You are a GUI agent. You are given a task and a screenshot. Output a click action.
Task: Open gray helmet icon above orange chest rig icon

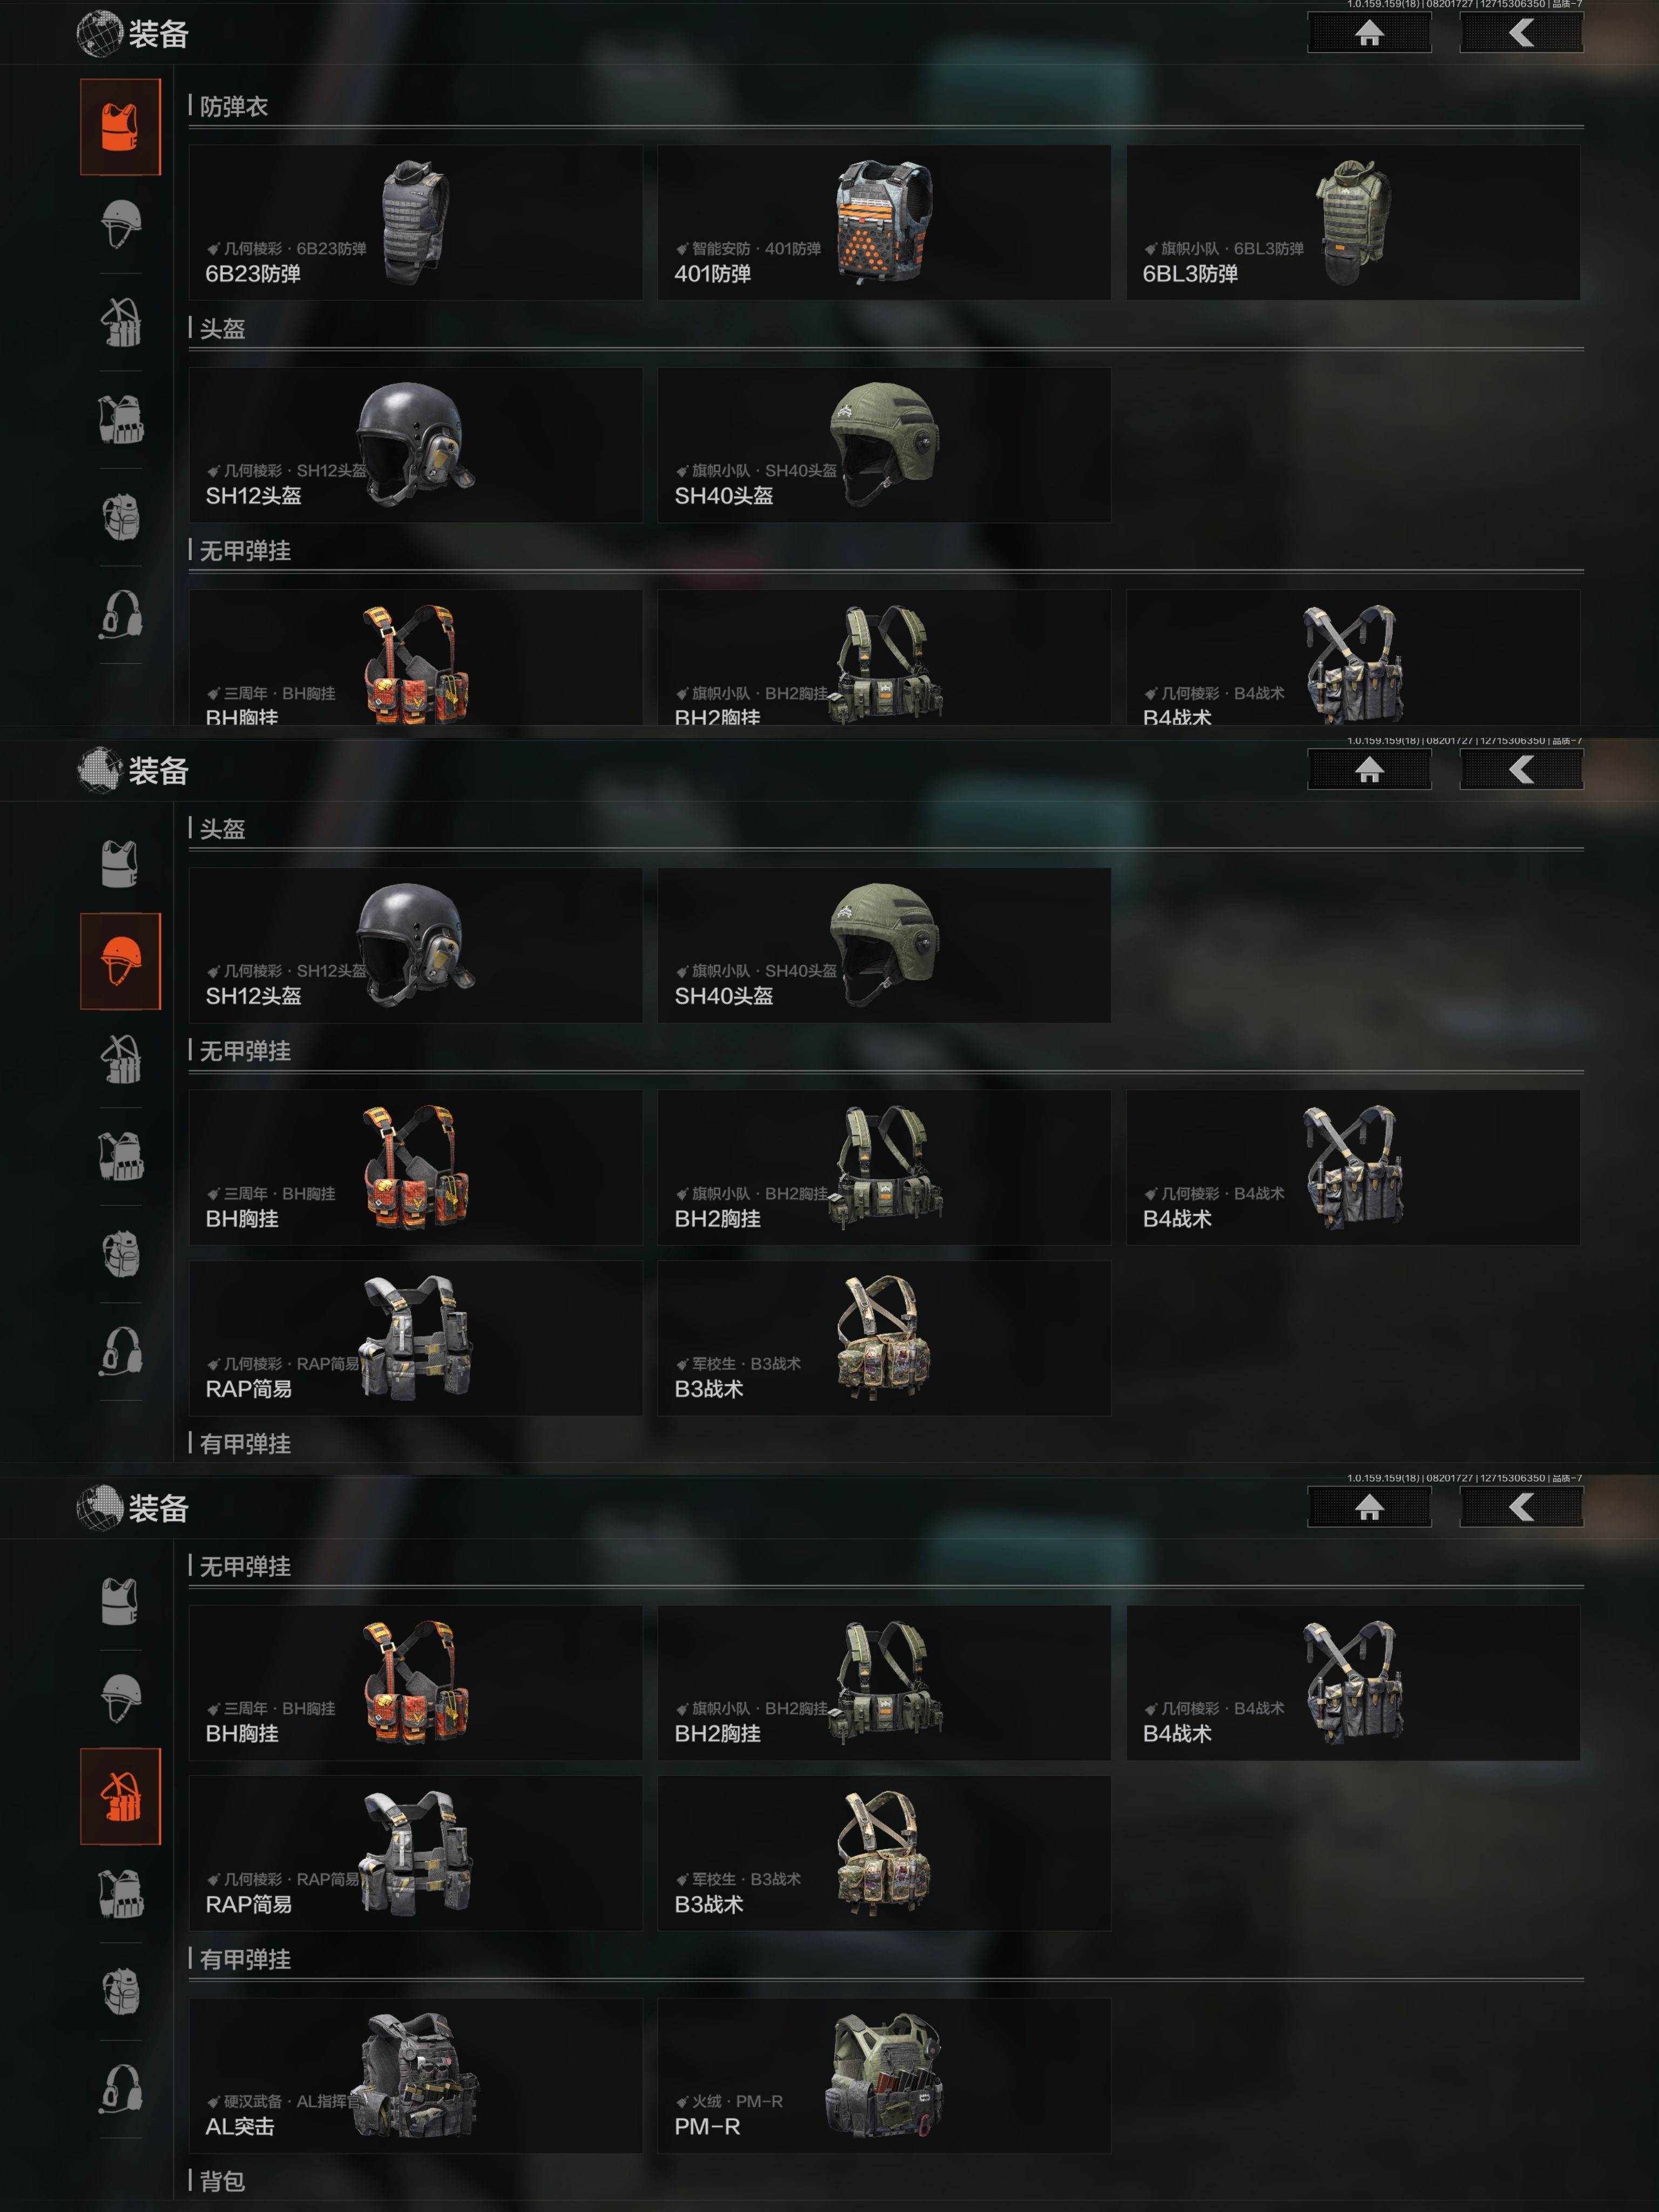(121, 1698)
